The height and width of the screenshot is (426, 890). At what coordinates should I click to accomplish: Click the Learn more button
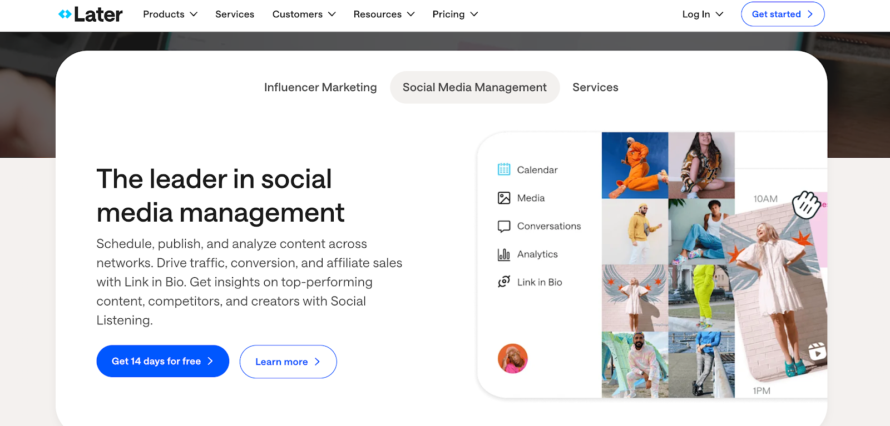click(288, 362)
